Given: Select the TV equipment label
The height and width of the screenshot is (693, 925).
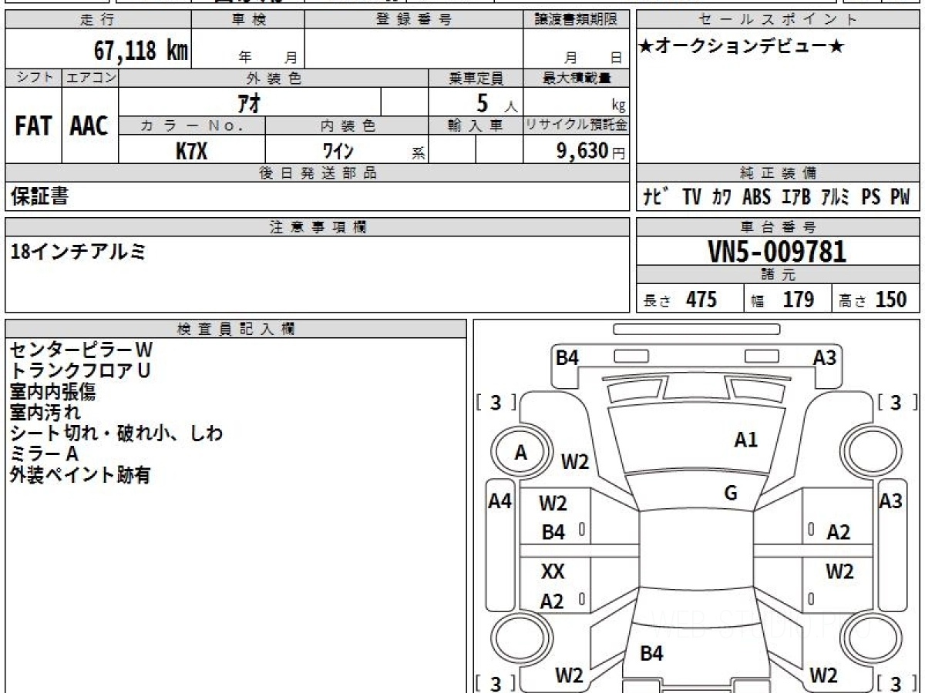Looking at the screenshot, I should [x=691, y=197].
